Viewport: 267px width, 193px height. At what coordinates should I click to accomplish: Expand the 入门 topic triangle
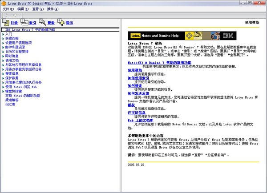click(x=2, y=34)
